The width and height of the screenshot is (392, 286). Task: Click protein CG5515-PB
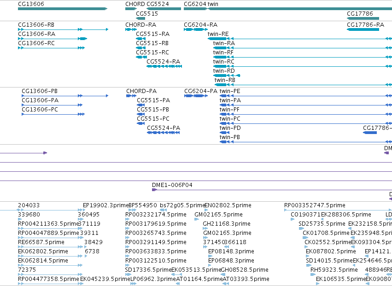tap(153, 110)
